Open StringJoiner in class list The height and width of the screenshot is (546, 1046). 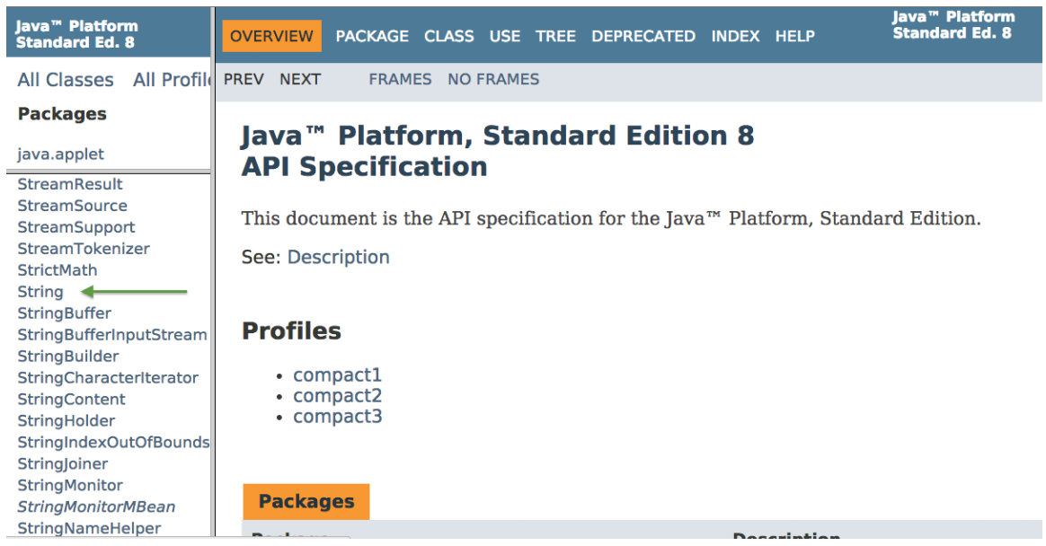(63, 464)
